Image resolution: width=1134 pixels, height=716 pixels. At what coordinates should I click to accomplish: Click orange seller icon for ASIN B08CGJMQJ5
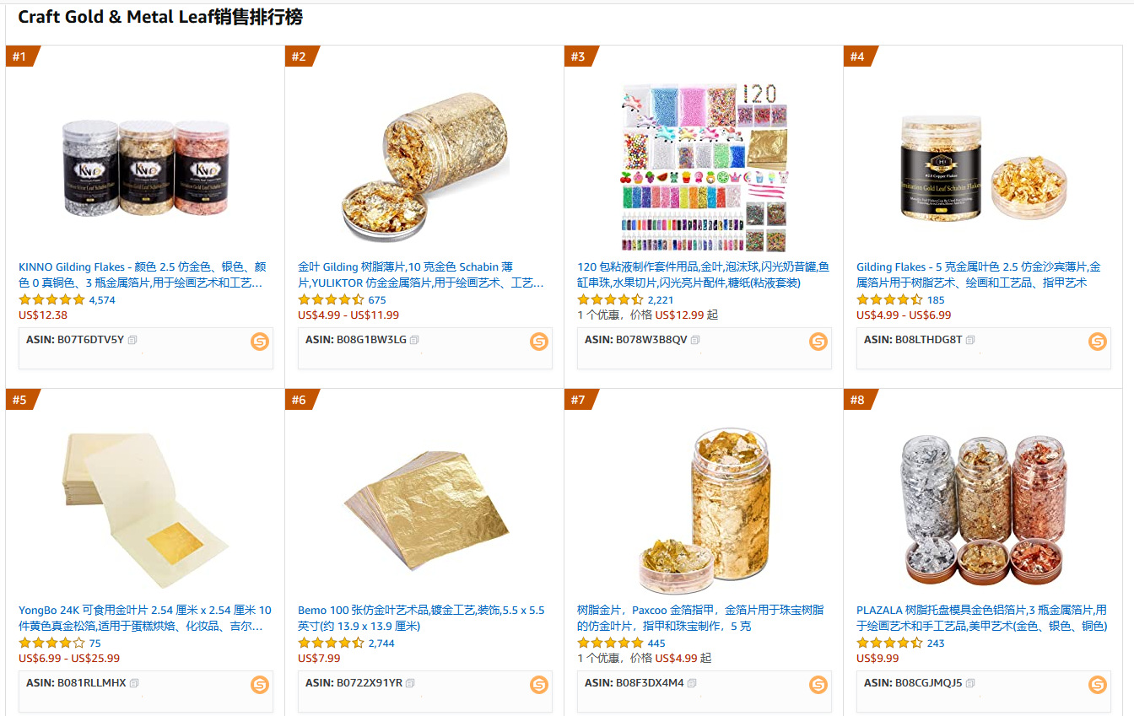point(1098,685)
